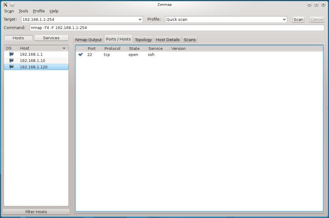The height and width of the screenshot is (218, 329).
Task: Open the Tools menu
Action: pos(23,11)
